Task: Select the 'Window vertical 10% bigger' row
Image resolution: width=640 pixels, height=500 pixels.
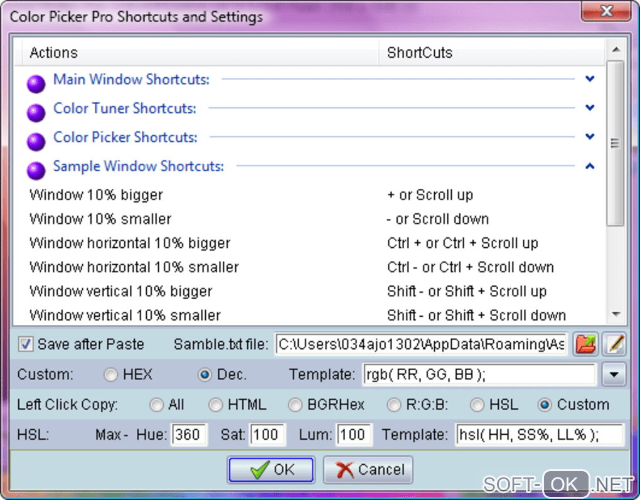Action: (x=309, y=292)
